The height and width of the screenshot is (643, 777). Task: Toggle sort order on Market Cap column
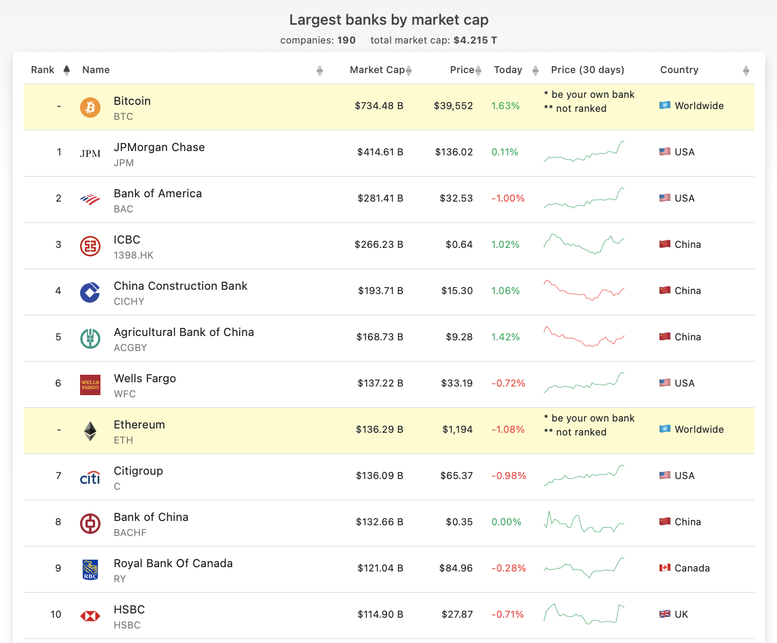click(409, 69)
